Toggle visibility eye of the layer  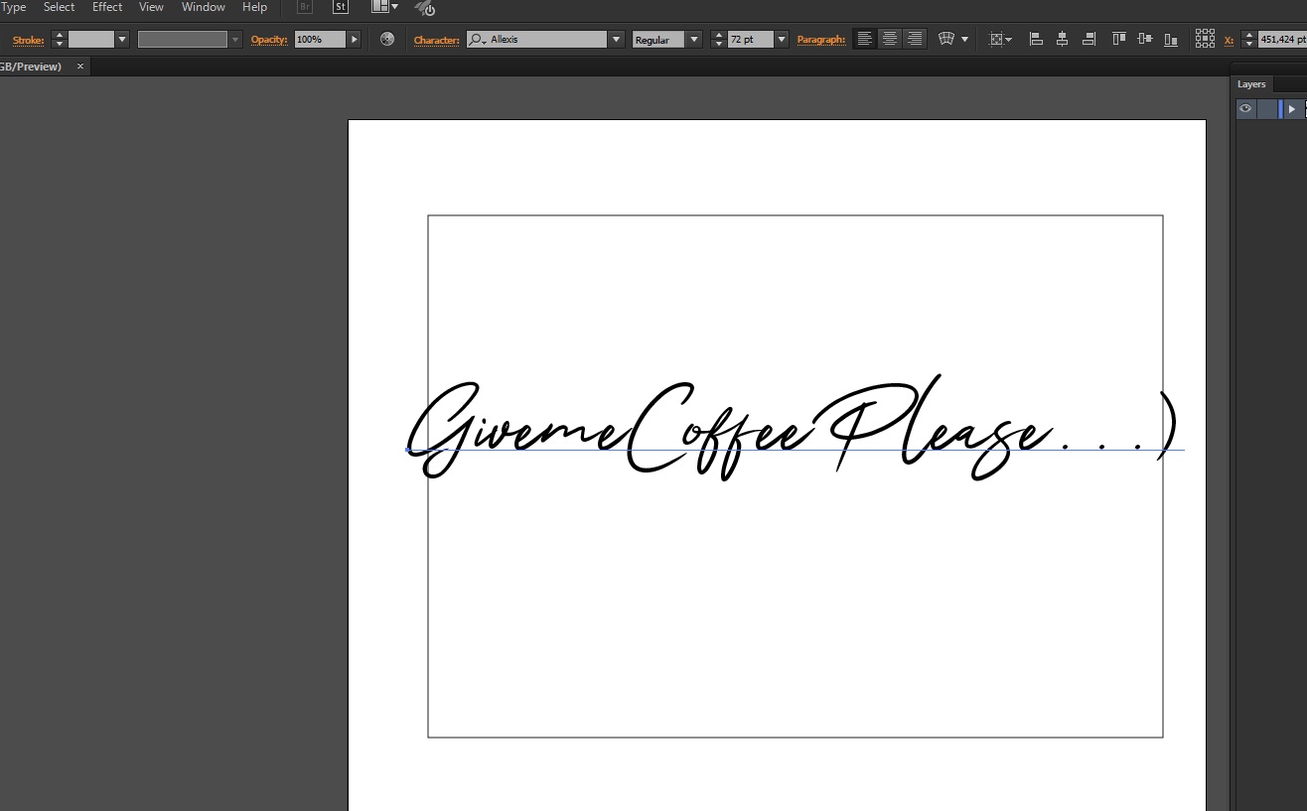coord(1245,109)
